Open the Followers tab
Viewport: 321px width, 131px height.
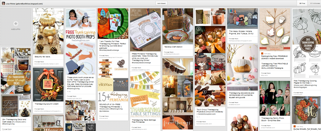(x=314, y=3)
